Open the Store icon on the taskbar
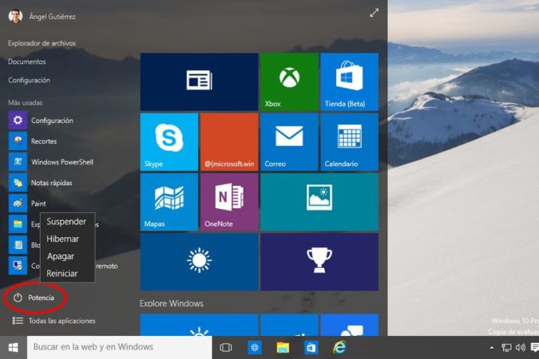The image size is (539, 359). click(x=311, y=347)
